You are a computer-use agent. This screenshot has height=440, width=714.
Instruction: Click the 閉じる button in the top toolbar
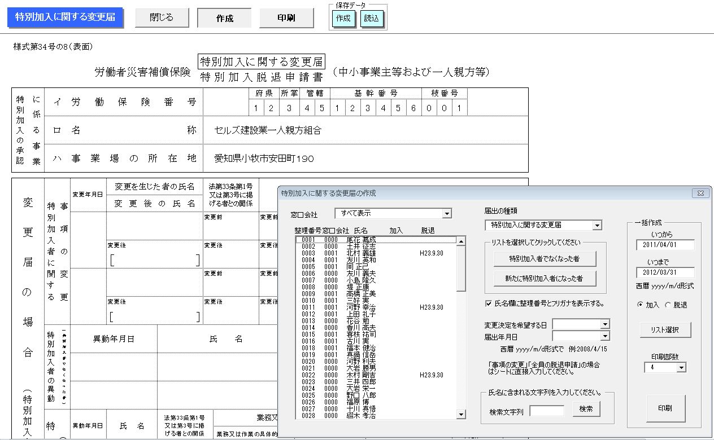coord(162,17)
